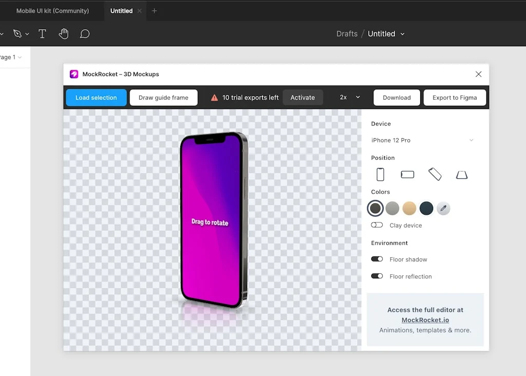Pick a custom color with the eyedropper

(x=443, y=208)
